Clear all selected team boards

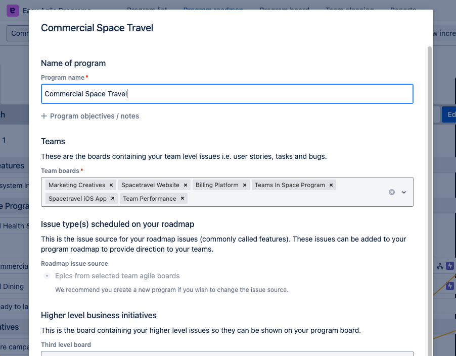[x=391, y=192]
